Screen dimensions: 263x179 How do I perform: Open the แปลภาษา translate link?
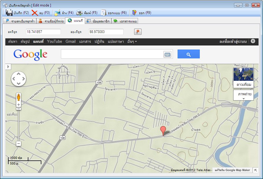click(x=116, y=42)
